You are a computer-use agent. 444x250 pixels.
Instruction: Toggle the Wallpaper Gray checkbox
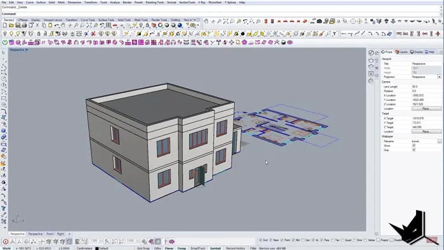coord(414,150)
